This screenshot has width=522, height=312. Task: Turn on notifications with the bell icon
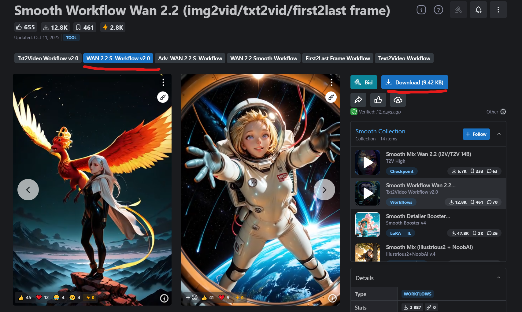[x=479, y=10]
